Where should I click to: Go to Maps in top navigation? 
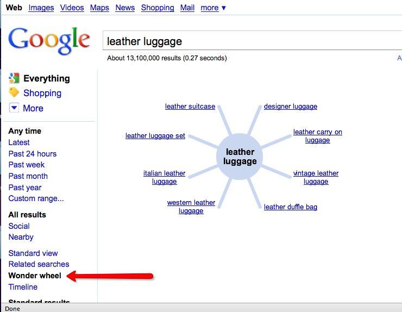coord(99,8)
